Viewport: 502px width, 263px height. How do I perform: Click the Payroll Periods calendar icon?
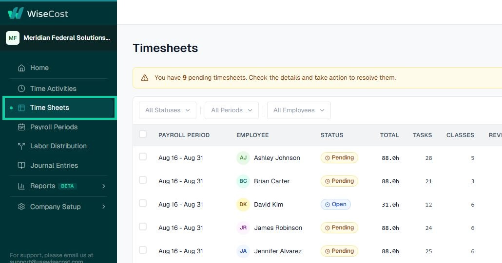click(21, 127)
